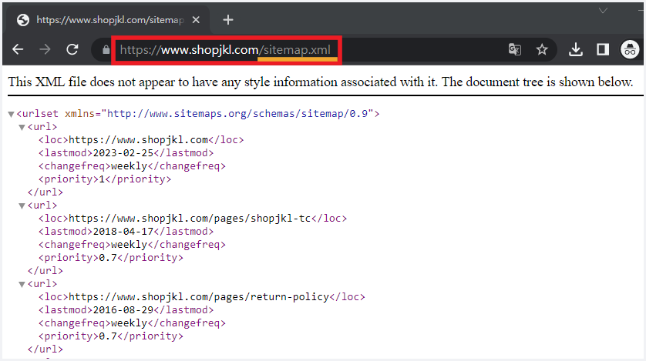This screenshot has width=646, height=361.
Task: Open the Downloads icon in the toolbar
Action: click(x=575, y=50)
